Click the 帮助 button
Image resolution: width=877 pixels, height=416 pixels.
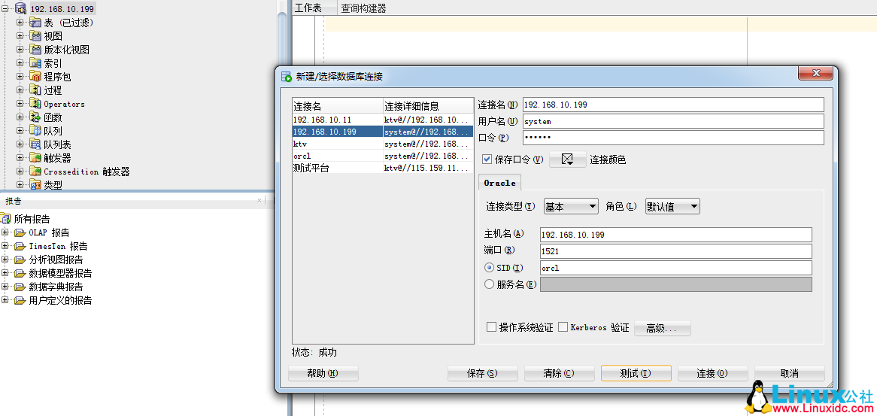323,374
